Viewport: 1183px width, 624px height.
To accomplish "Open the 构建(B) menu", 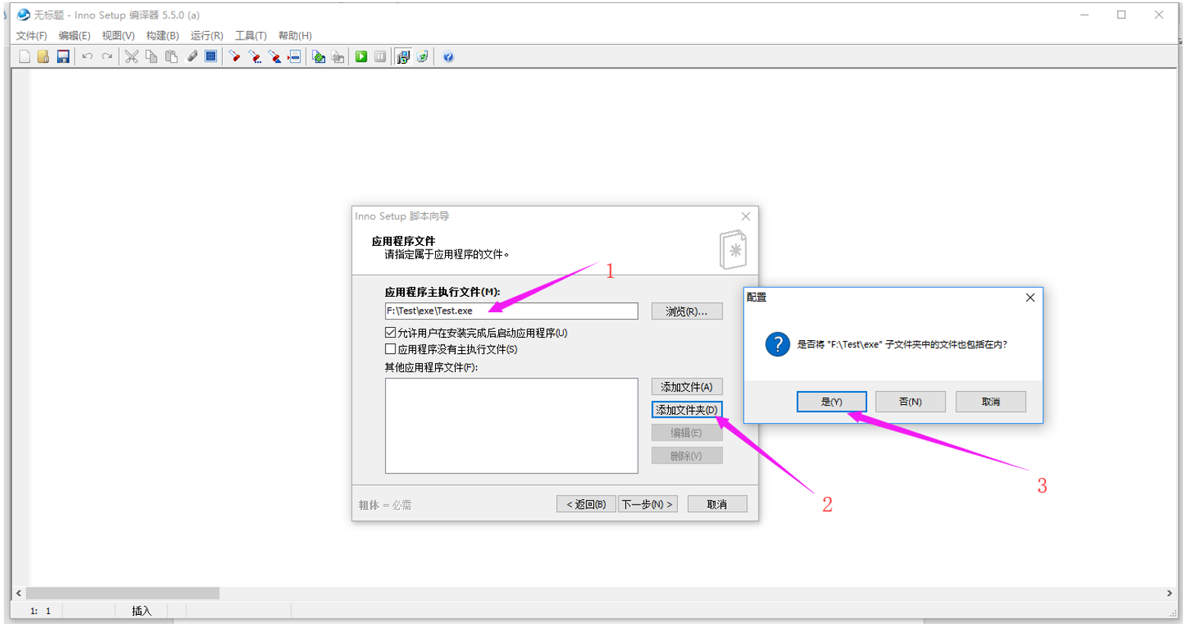I will pyautogui.click(x=162, y=36).
